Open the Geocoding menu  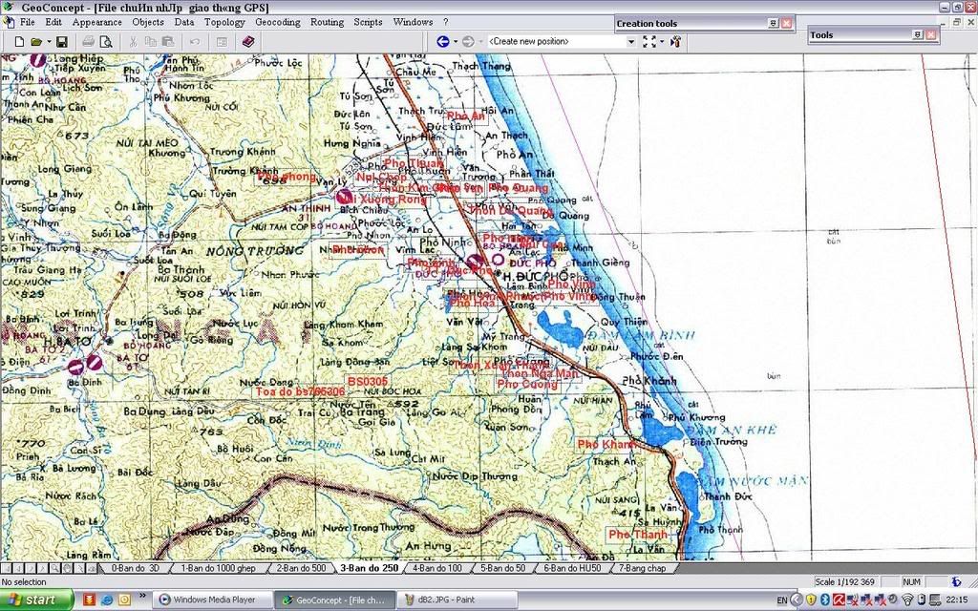(x=277, y=21)
